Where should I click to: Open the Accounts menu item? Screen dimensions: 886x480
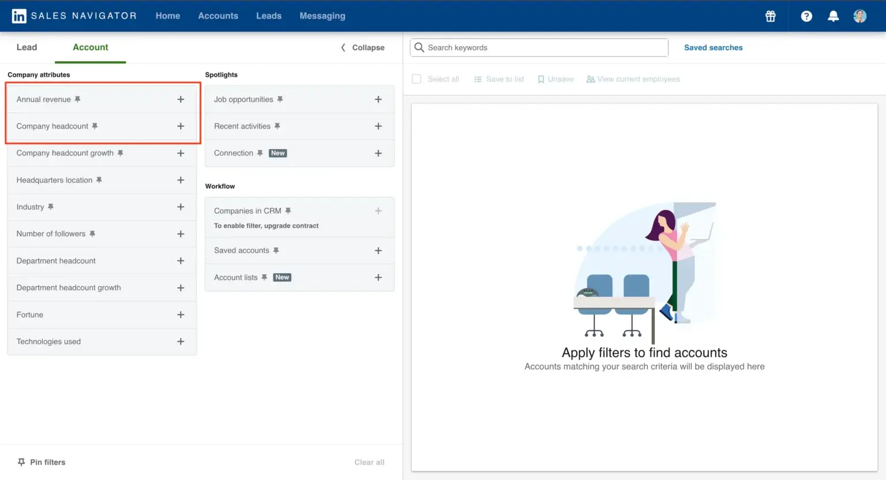click(x=218, y=16)
